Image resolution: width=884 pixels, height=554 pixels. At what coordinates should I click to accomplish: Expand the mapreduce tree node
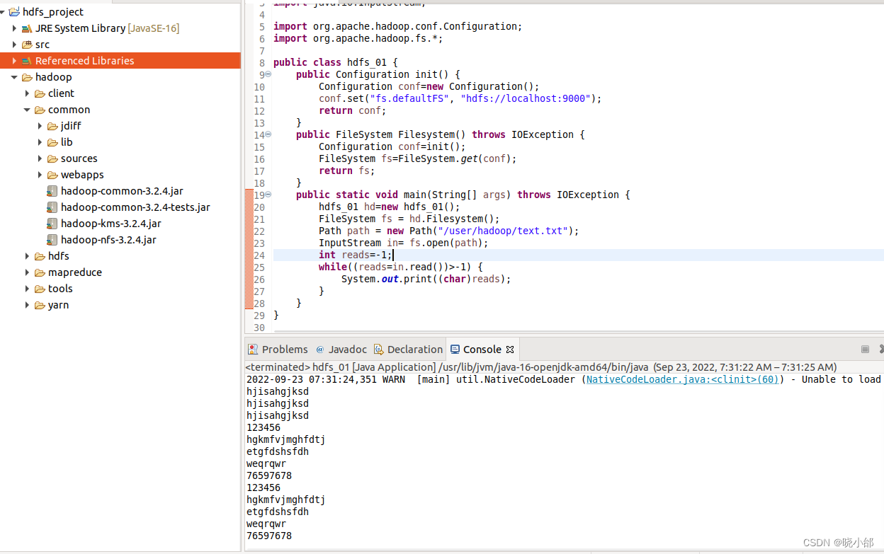pyautogui.click(x=27, y=272)
